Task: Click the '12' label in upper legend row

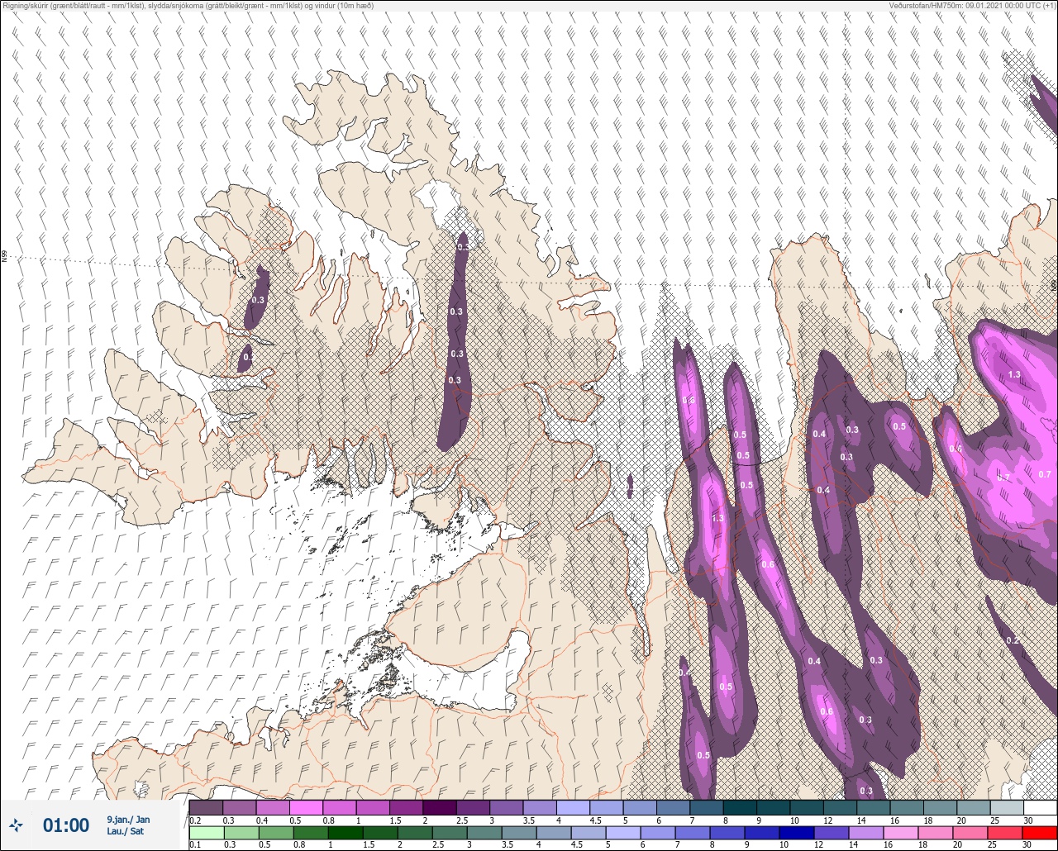Action: click(x=827, y=820)
